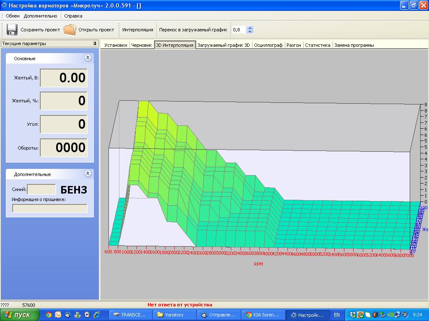The image size is (429, 321).
Task: Open the Обмен menu
Action: (13, 16)
